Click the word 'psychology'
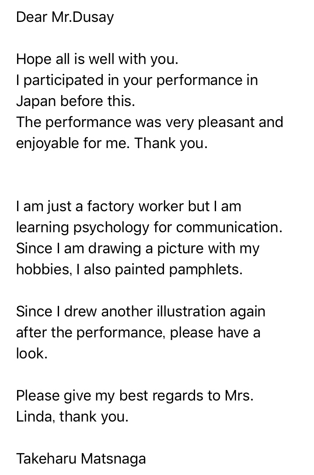 coord(111,227)
